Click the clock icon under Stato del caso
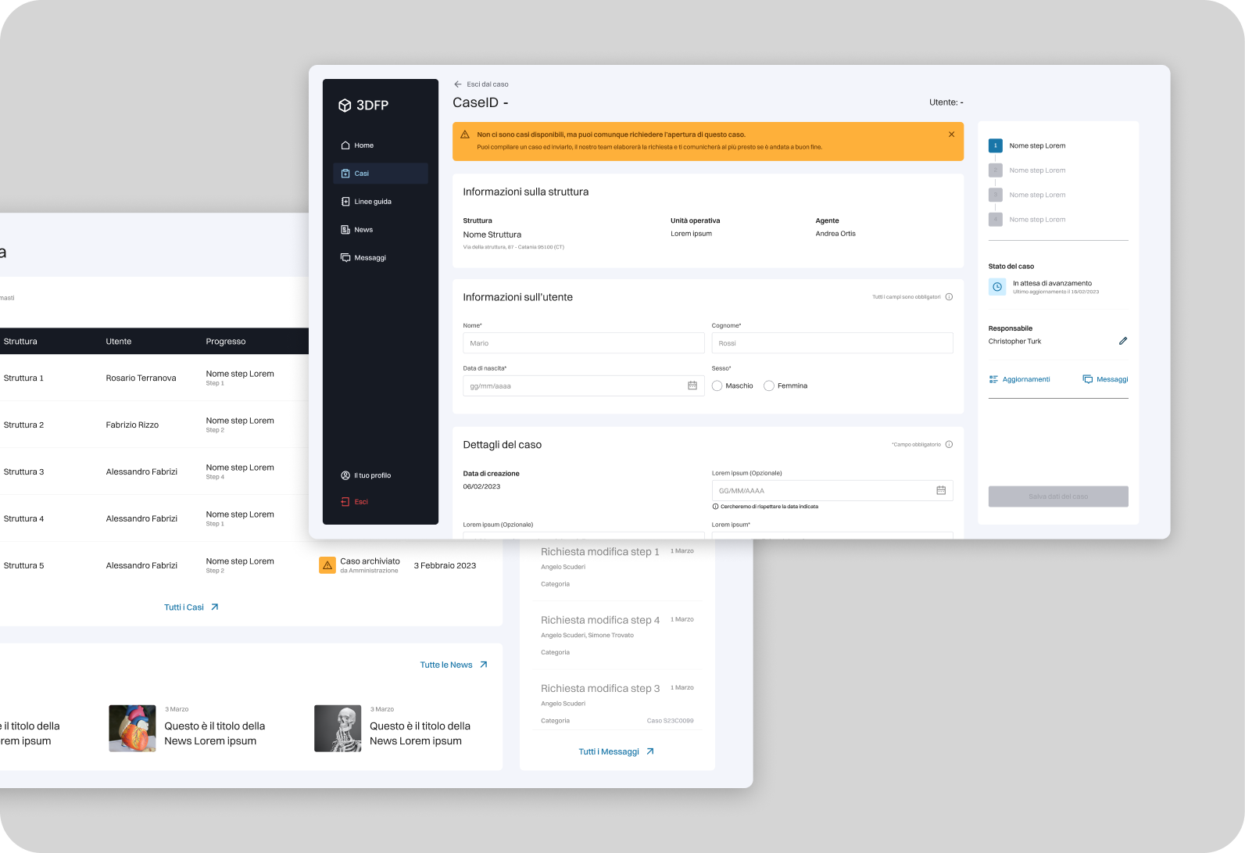The height and width of the screenshot is (853, 1245). [997, 287]
